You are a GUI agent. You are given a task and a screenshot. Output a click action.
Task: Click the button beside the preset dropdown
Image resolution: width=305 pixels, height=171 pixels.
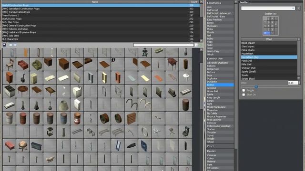click(298, 8)
